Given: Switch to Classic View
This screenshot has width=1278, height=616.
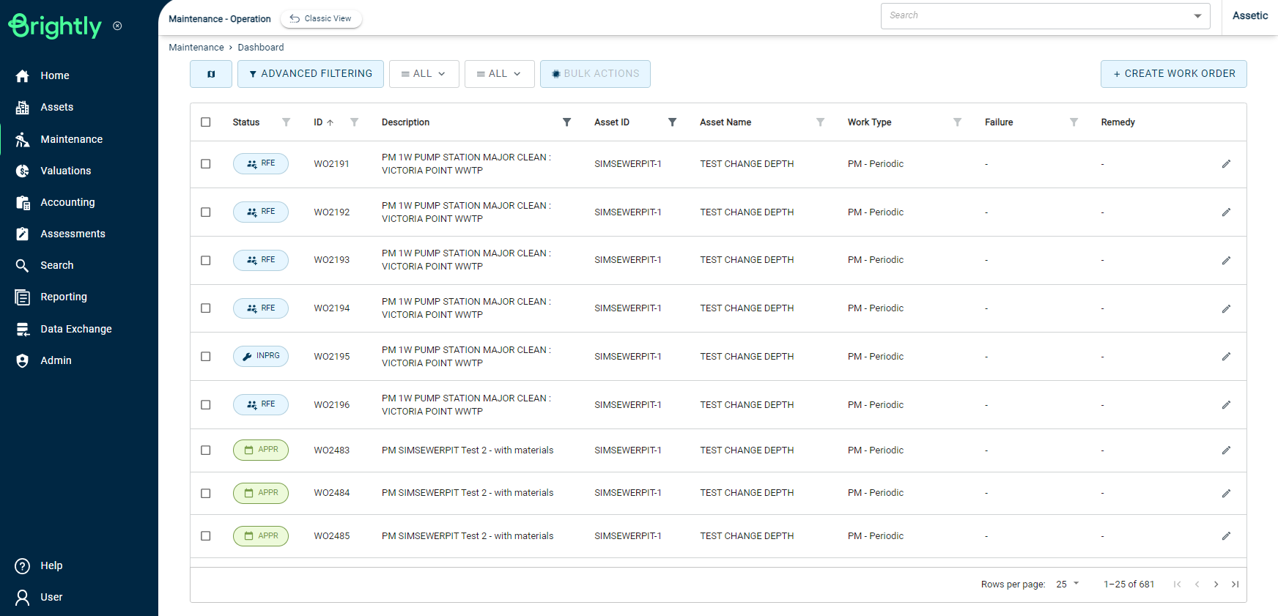Looking at the screenshot, I should (321, 19).
